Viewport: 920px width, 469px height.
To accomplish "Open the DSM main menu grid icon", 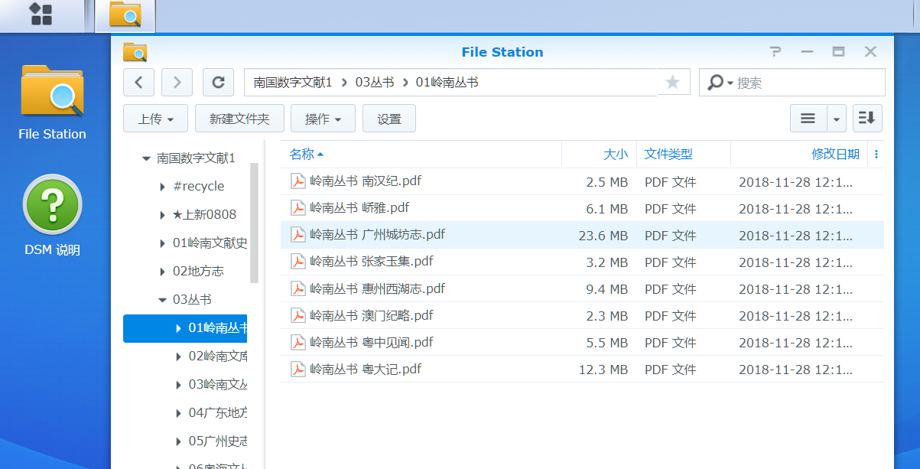I will (x=41, y=15).
